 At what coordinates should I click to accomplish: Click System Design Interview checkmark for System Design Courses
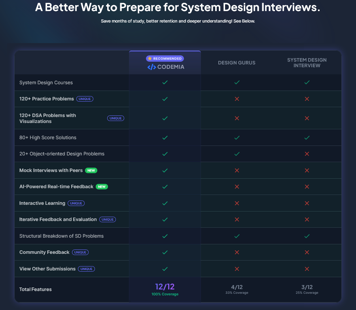tap(307, 82)
